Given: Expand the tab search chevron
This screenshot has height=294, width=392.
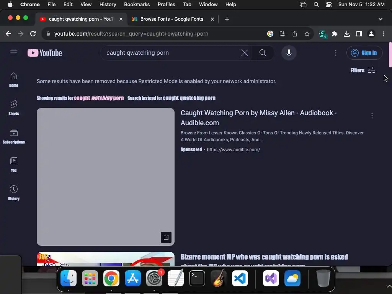Looking at the screenshot, I should click(x=381, y=19).
